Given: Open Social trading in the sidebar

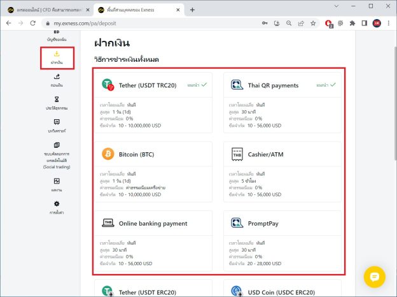Looking at the screenshot, I should click(x=57, y=156).
